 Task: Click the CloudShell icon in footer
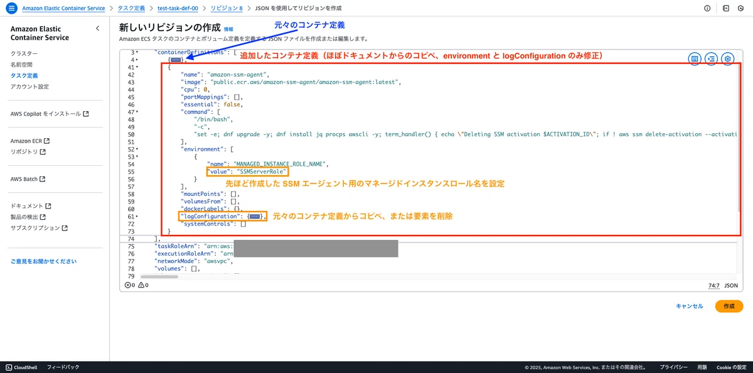coord(8,367)
